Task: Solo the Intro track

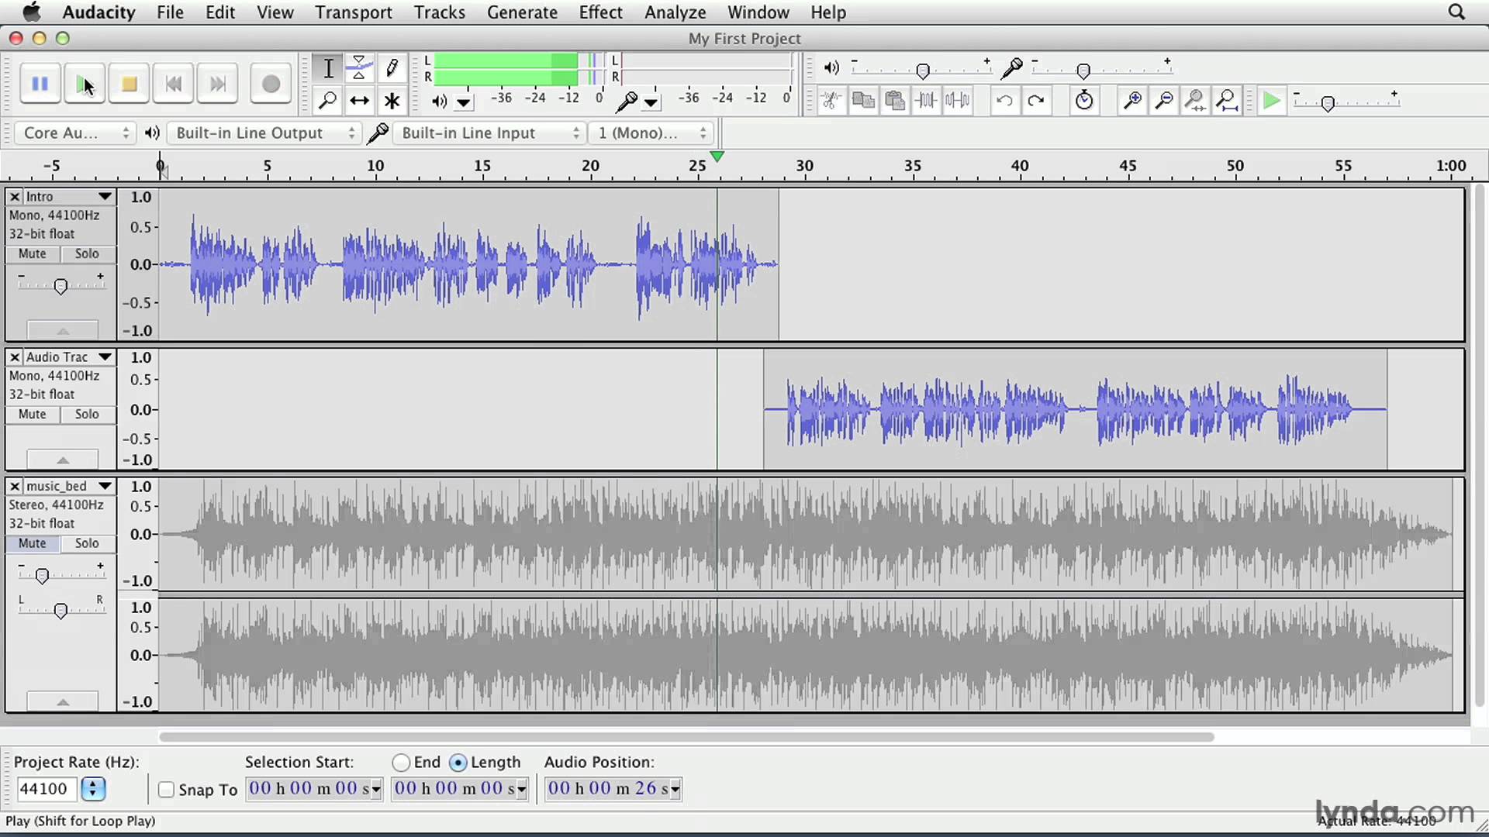Action: (87, 253)
